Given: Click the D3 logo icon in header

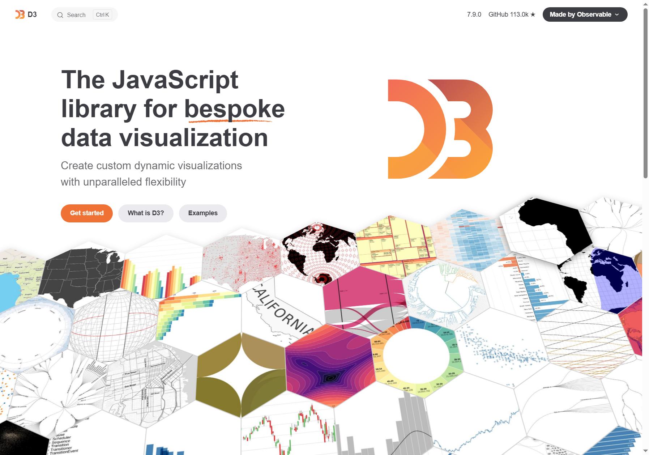Looking at the screenshot, I should 20,14.
